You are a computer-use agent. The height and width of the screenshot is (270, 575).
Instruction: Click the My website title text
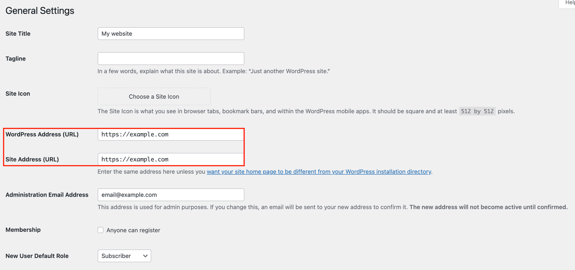(116, 33)
